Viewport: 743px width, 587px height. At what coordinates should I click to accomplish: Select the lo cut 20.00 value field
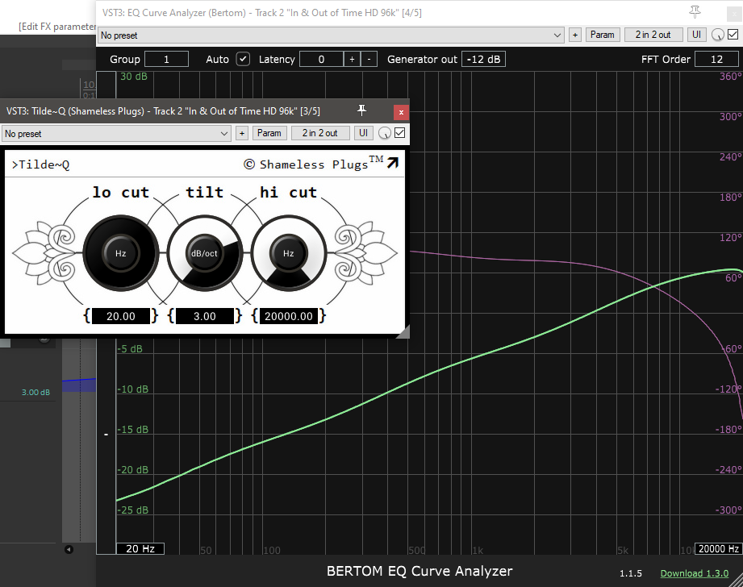(x=121, y=316)
